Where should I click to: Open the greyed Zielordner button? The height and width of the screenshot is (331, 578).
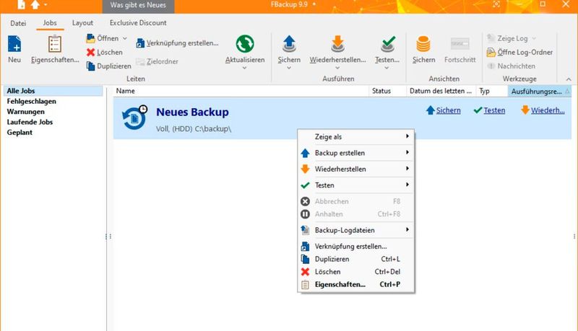pos(157,61)
